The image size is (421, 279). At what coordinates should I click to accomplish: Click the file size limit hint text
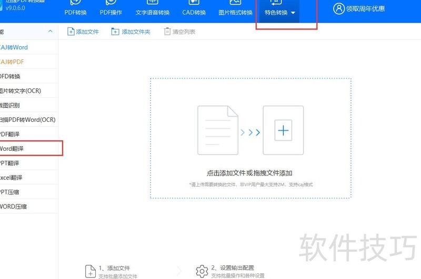coord(251,184)
